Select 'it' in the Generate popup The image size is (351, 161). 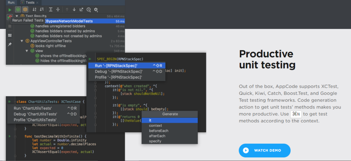pyautogui.click(x=170, y=120)
